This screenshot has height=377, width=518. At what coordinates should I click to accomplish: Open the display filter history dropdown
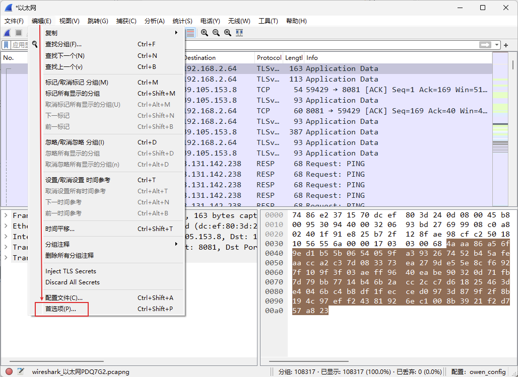pyautogui.click(x=497, y=45)
